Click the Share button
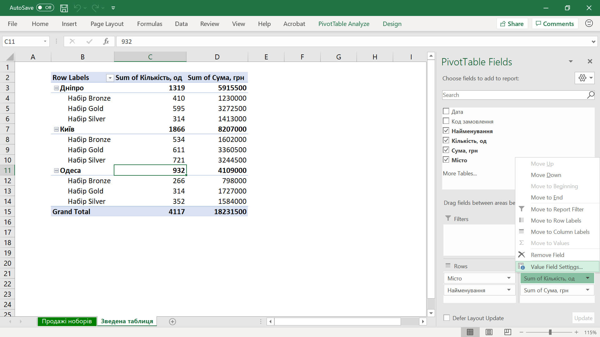The width and height of the screenshot is (600, 337). 512,24
